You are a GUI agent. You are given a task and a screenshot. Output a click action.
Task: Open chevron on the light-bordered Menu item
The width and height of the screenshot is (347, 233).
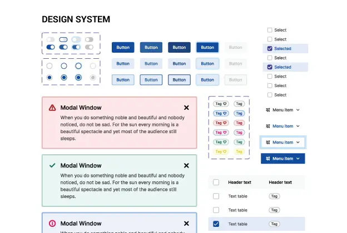tap(298, 142)
